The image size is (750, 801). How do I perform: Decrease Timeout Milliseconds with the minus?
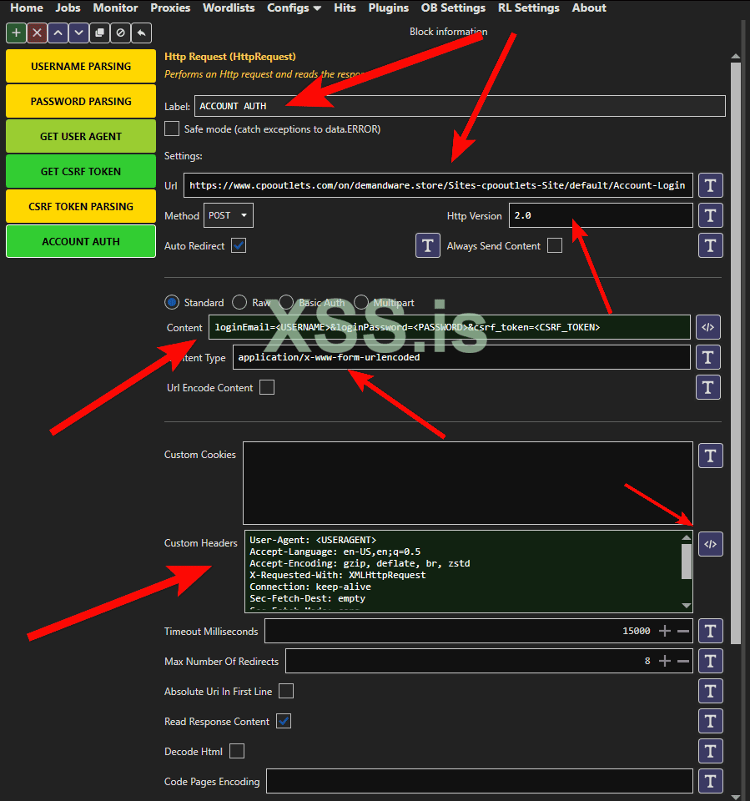click(x=683, y=632)
